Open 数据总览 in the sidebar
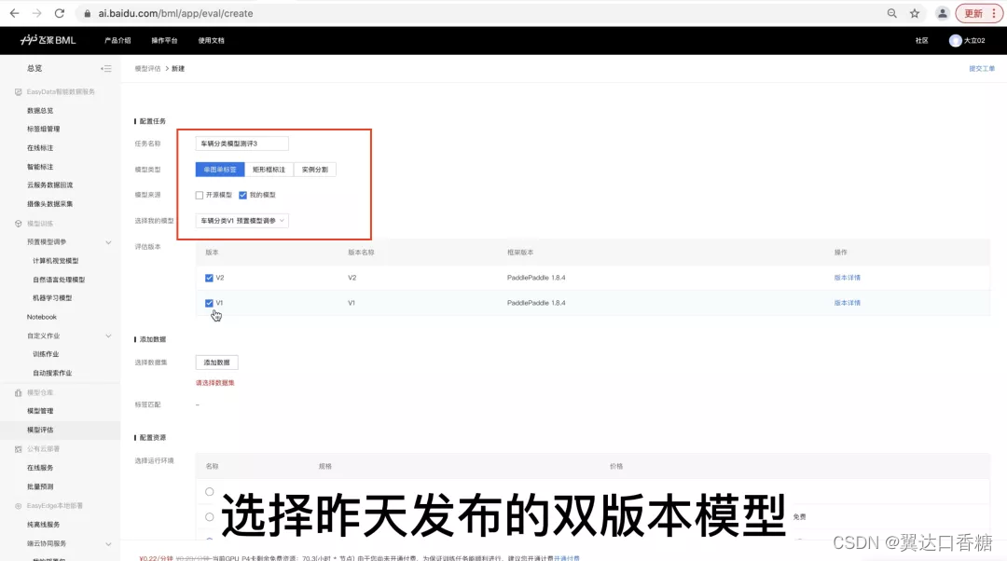The width and height of the screenshot is (1007, 561). click(40, 110)
